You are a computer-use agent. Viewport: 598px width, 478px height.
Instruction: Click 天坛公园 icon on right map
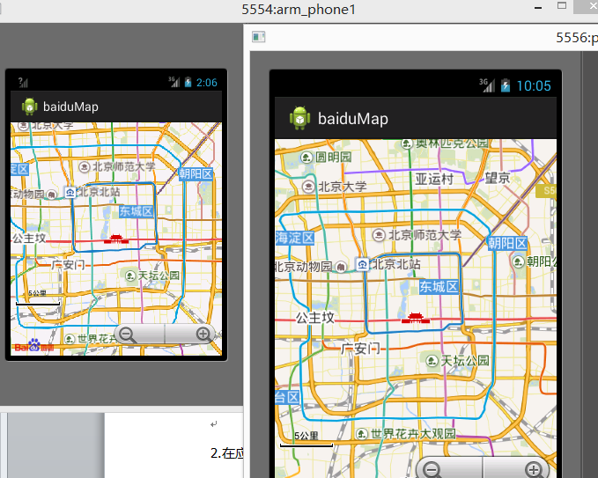tap(432, 360)
